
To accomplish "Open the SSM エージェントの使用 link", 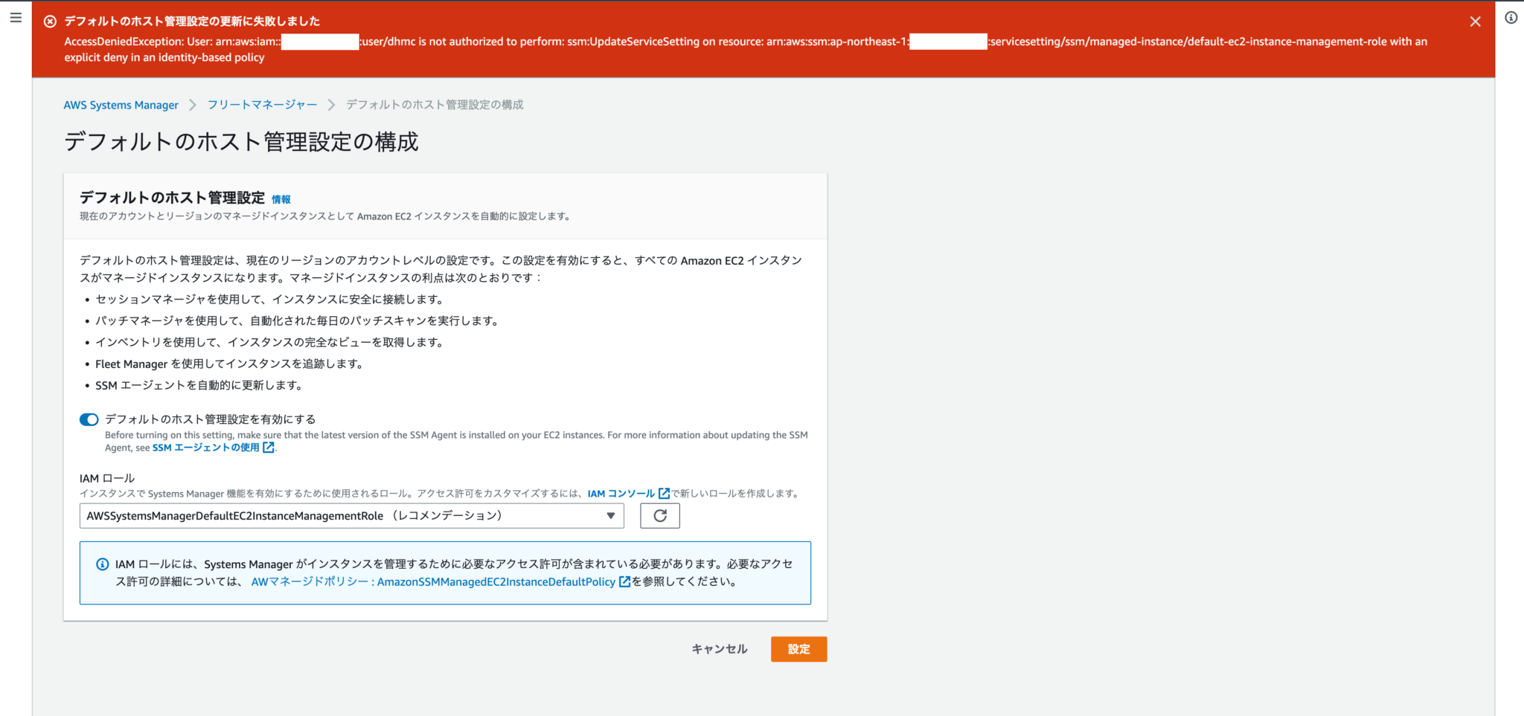I will (x=206, y=448).
